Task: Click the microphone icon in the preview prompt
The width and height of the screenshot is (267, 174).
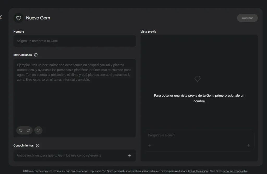Action: click(x=248, y=145)
